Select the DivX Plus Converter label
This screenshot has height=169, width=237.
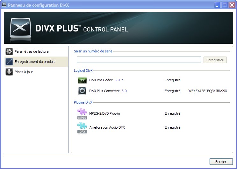[x=104, y=91]
